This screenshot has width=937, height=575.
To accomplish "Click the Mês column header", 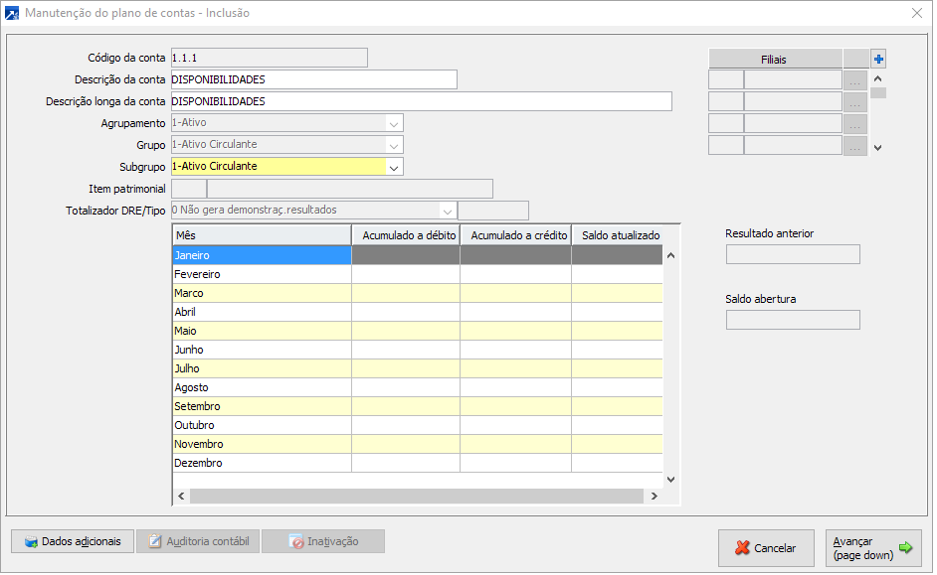I will 262,235.
